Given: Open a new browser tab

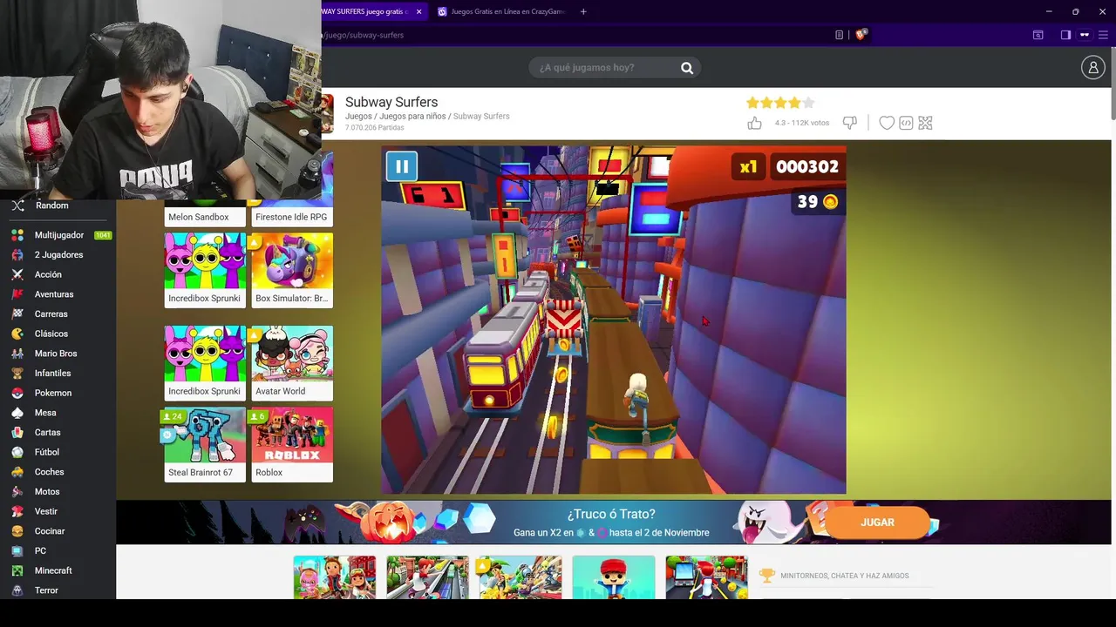Looking at the screenshot, I should pyautogui.click(x=583, y=11).
